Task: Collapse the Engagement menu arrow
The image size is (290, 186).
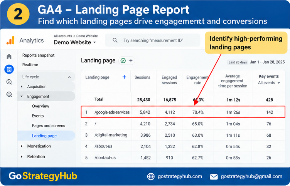Action: click(22, 96)
